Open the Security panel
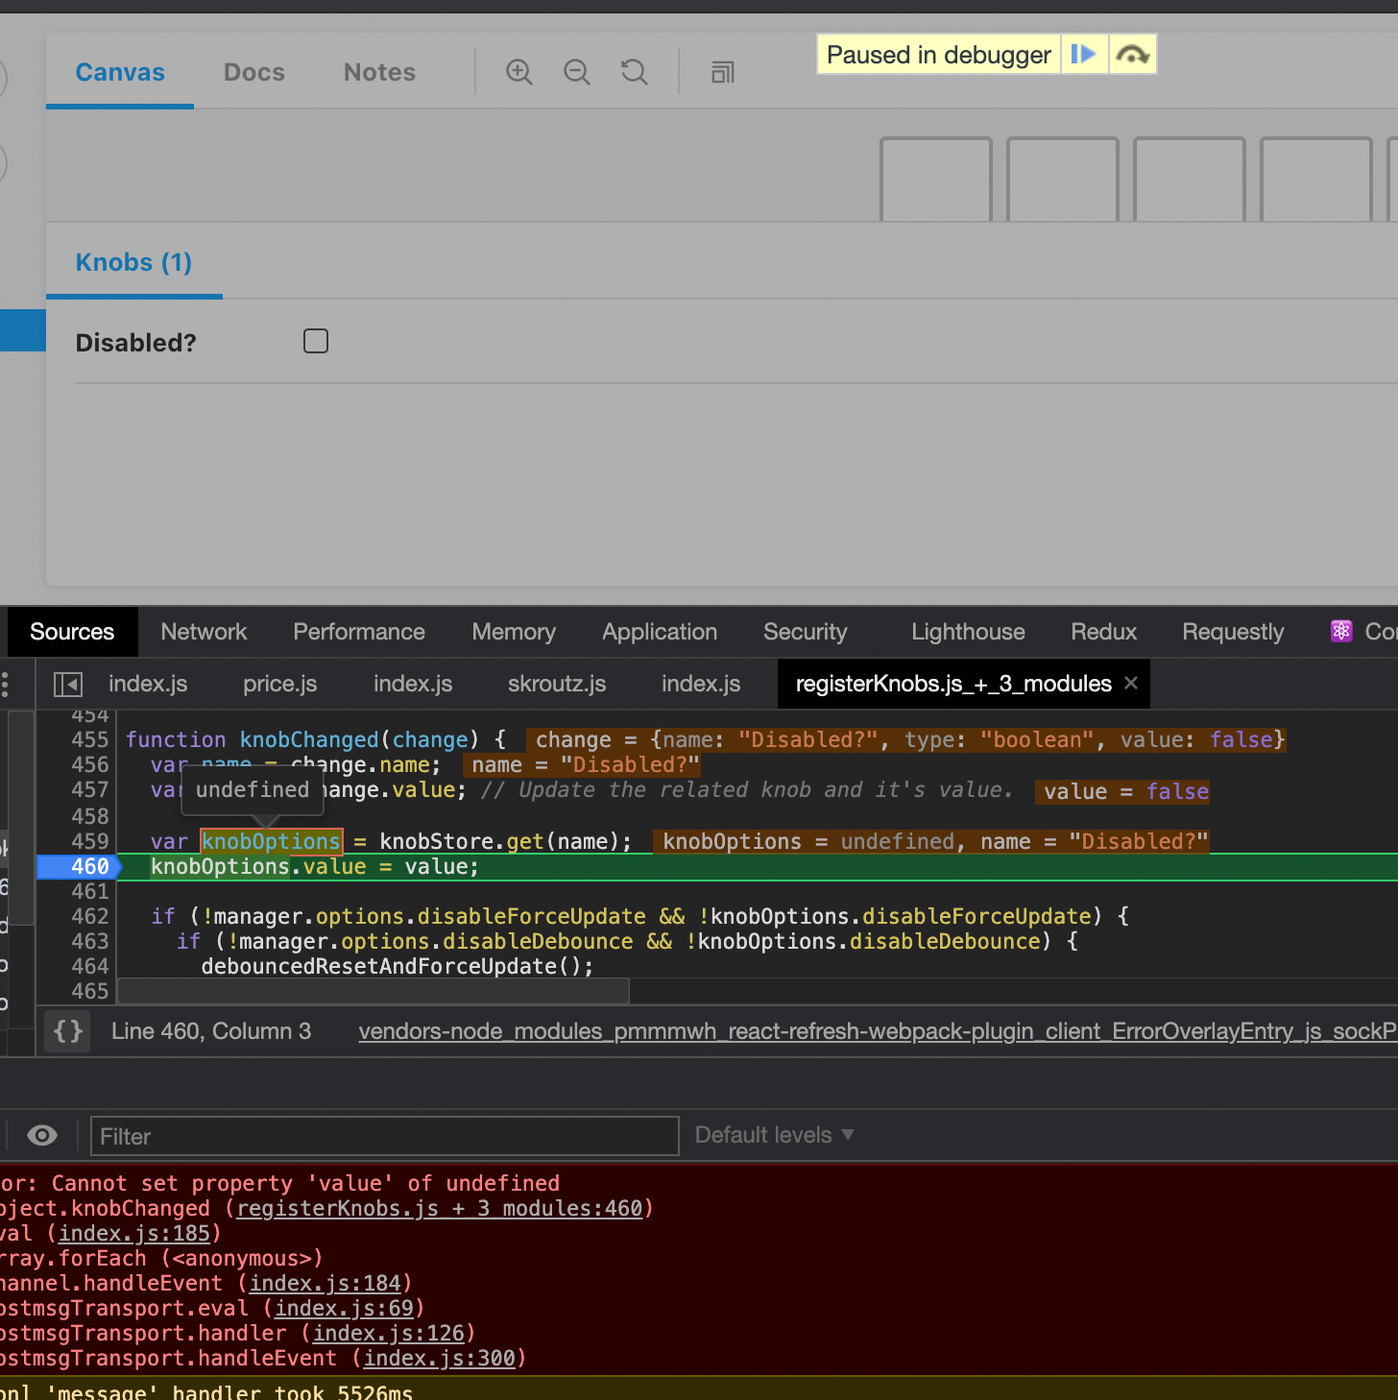This screenshot has width=1398, height=1400. pos(806,632)
